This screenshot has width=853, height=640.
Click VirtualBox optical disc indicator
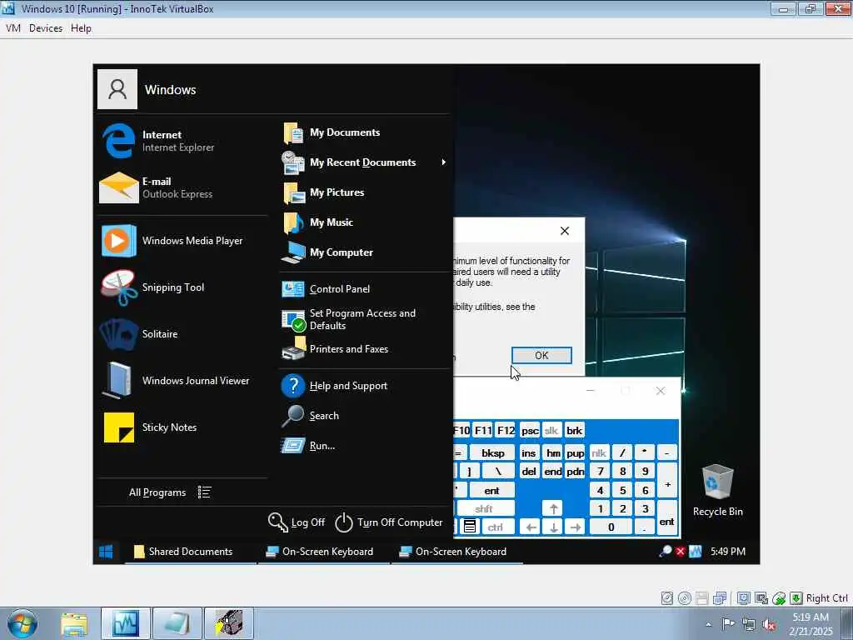685,598
